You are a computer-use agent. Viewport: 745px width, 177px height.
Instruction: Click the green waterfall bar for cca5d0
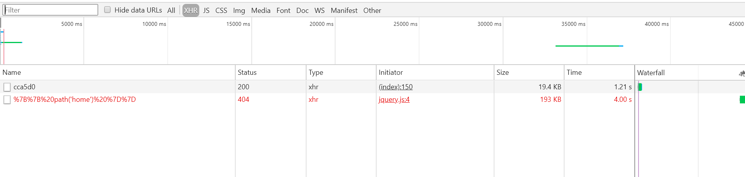pyautogui.click(x=640, y=87)
